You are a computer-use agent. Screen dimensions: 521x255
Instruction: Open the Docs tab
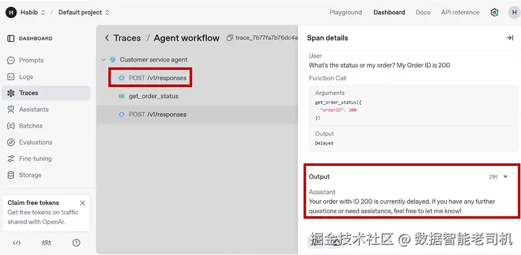click(423, 12)
